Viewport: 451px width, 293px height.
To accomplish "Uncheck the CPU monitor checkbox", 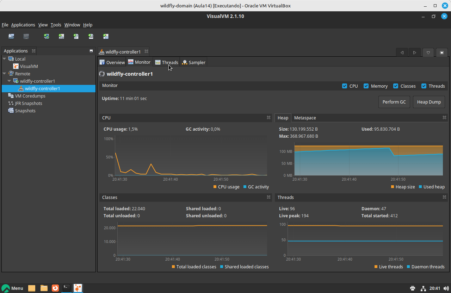I will (345, 86).
